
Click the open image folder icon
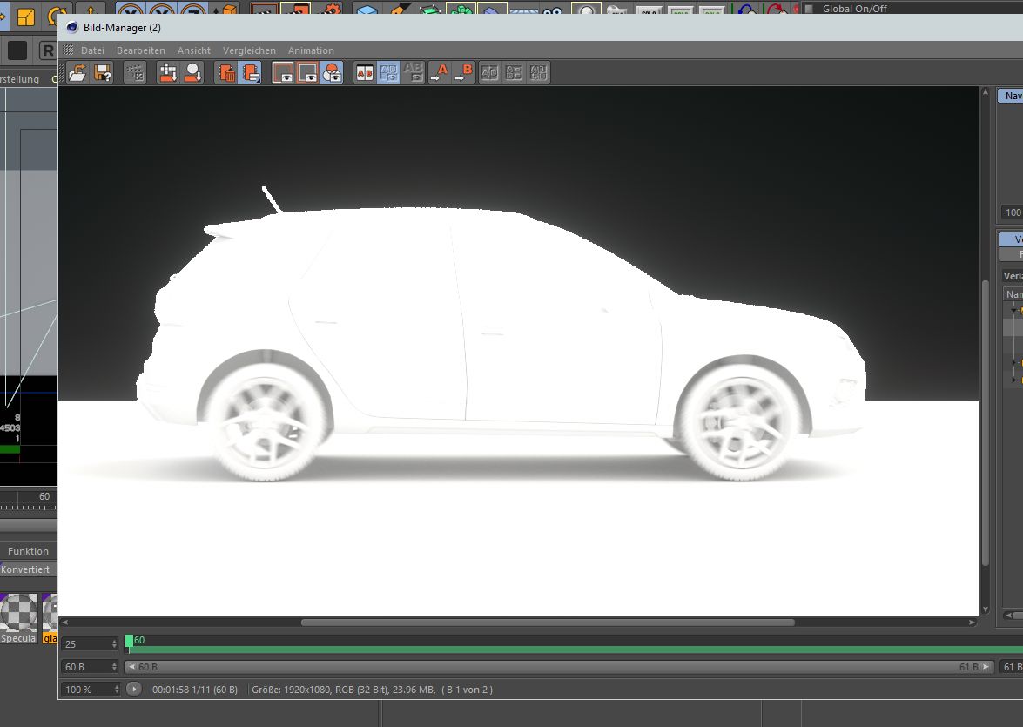[x=78, y=73]
